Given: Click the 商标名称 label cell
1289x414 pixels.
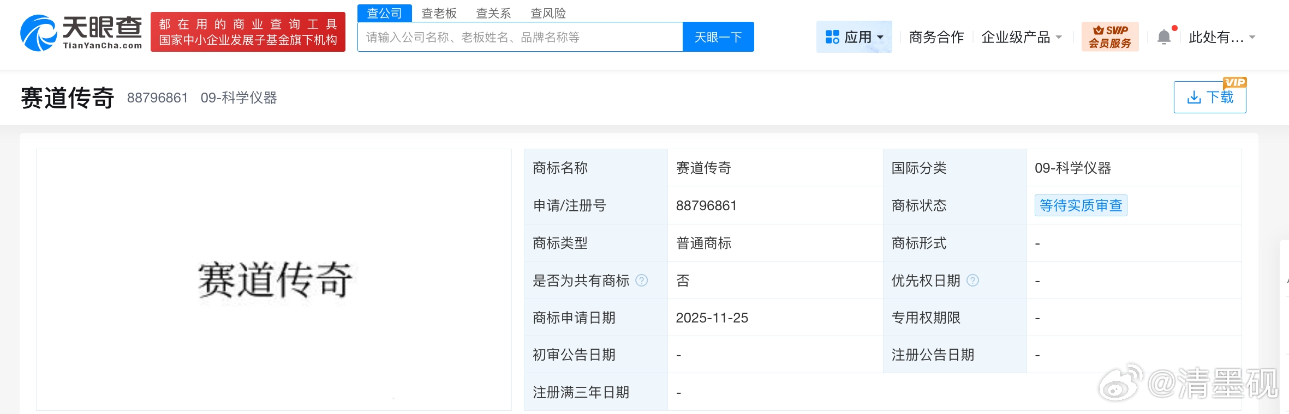Looking at the screenshot, I should pos(595,168).
